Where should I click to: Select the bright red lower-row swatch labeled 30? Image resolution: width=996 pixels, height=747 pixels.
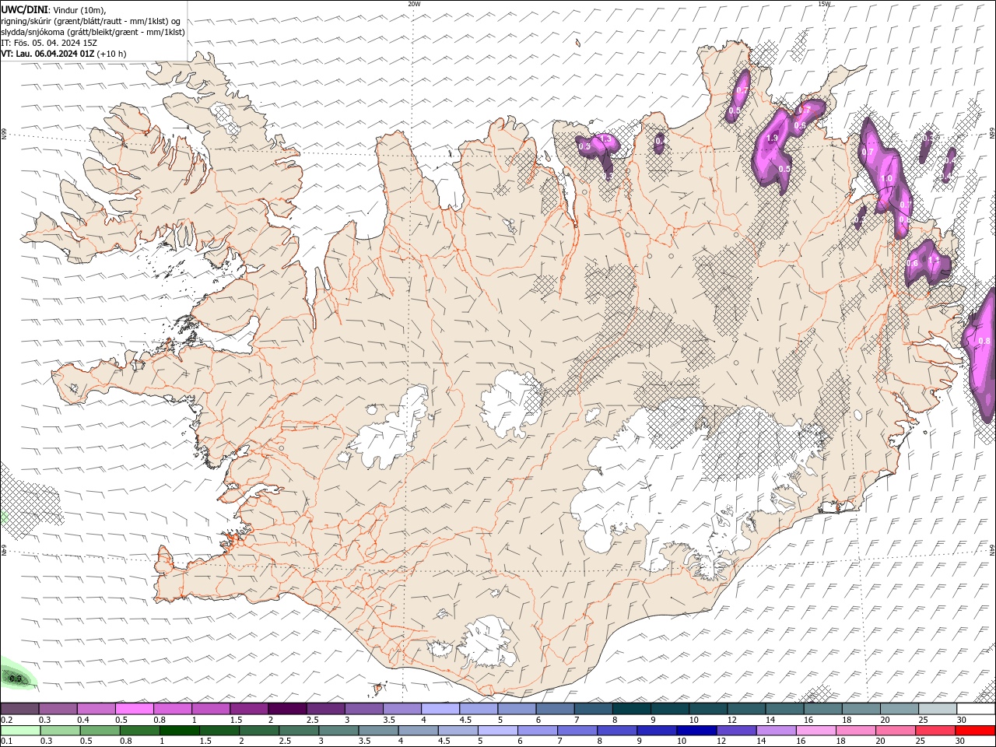(x=975, y=731)
